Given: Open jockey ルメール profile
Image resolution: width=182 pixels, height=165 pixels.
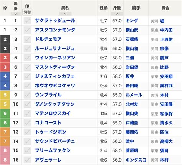Looking at the screenshot, I should point(134,95).
